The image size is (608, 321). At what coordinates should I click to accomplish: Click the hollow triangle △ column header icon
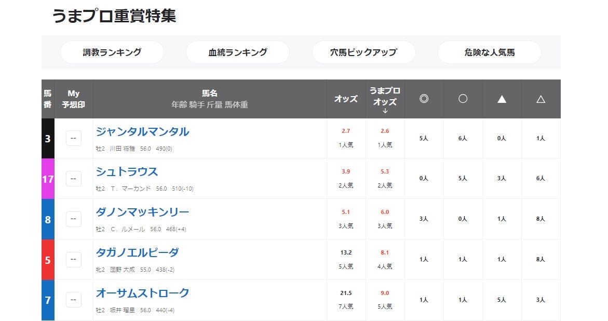[x=541, y=99]
